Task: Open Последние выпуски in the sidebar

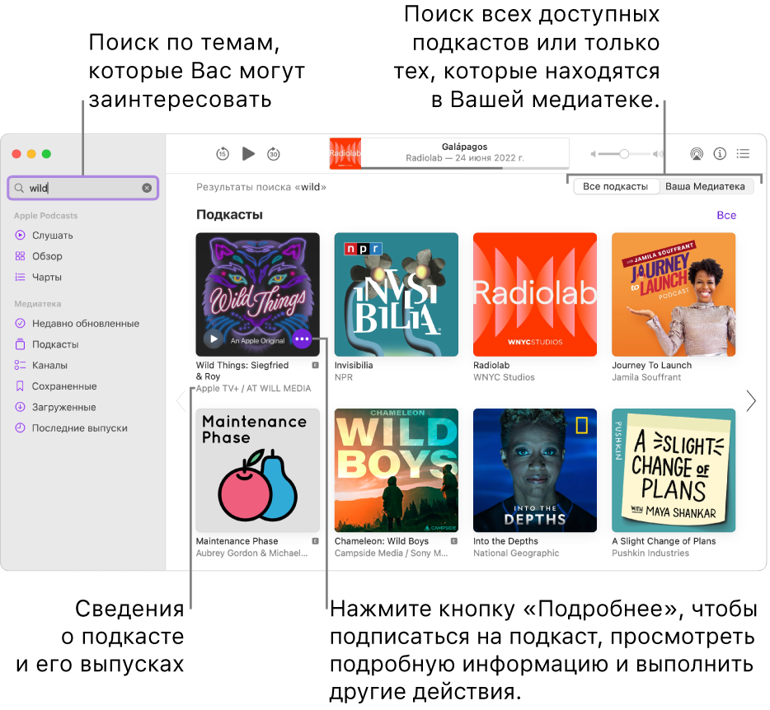Action: pos(79,428)
